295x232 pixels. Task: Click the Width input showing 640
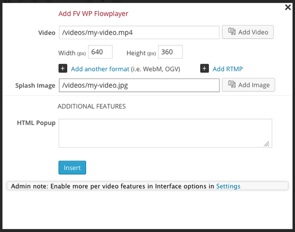coord(100,52)
